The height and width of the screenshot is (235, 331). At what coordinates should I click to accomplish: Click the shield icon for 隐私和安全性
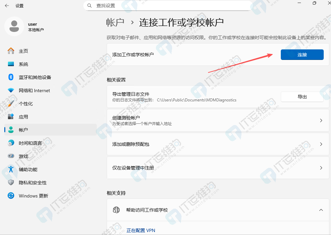tap(11, 182)
